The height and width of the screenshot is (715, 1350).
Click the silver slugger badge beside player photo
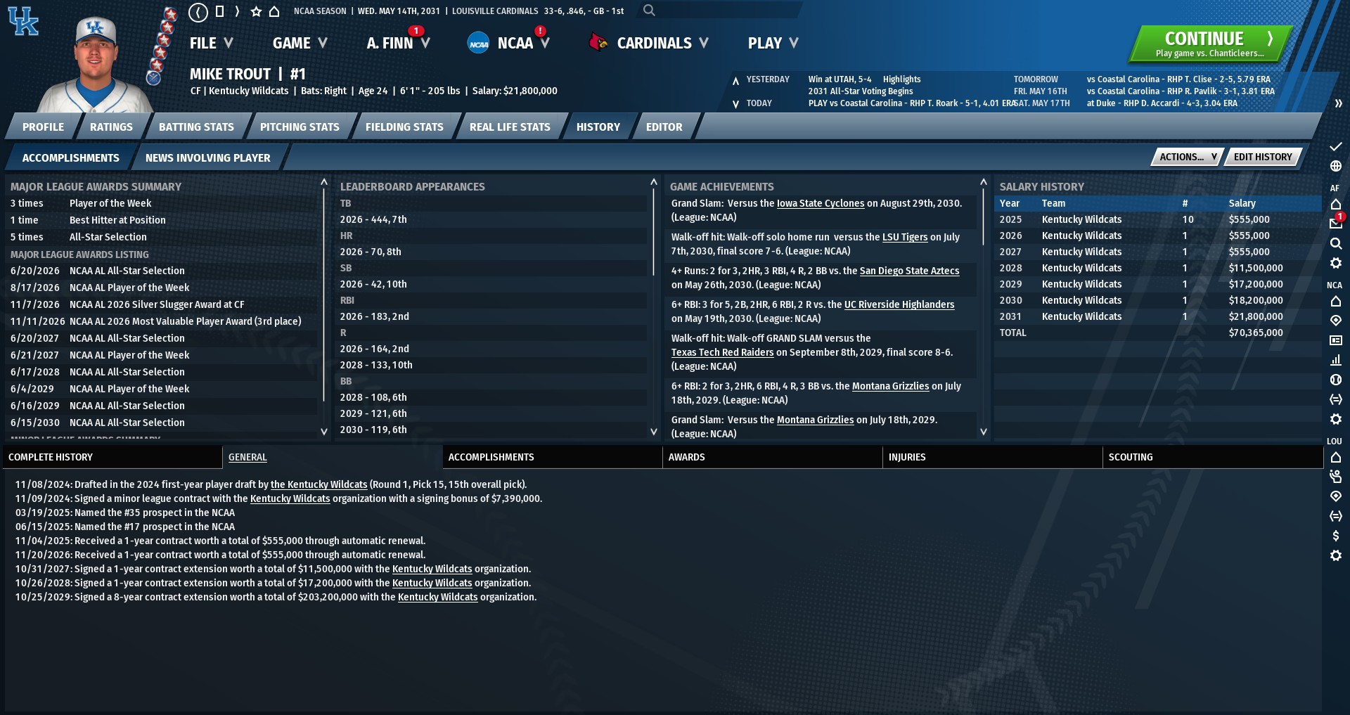153,78
